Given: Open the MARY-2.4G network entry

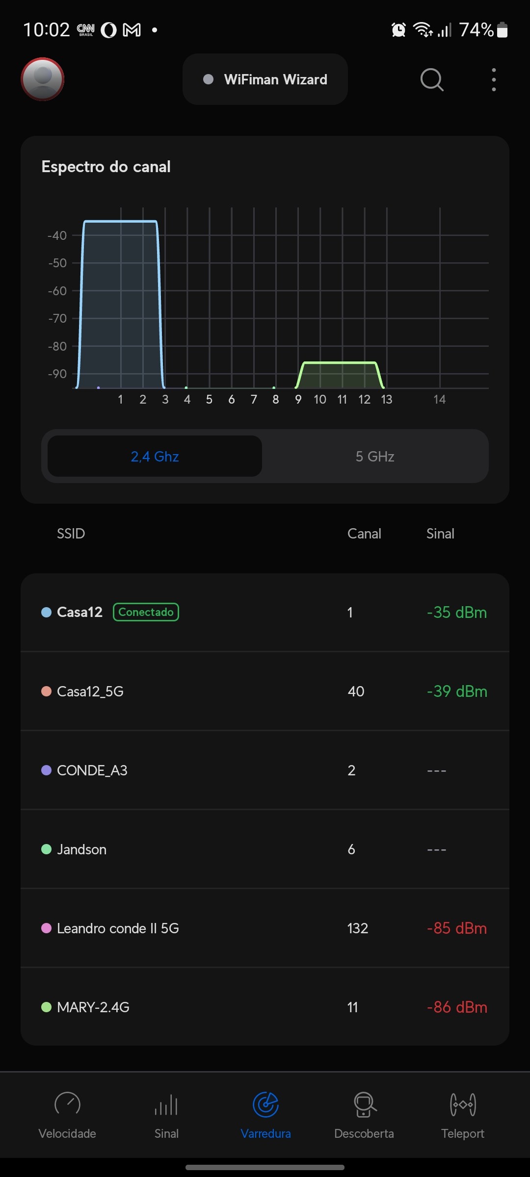Looking at the screenshot, I should pos(265,1007).
